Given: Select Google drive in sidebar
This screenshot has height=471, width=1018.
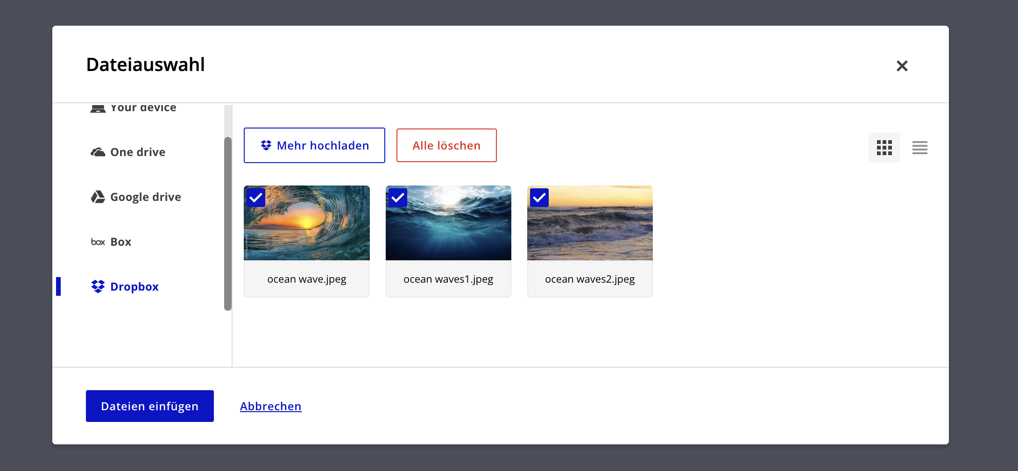Looking at the screenshot, I should [145, 197].
